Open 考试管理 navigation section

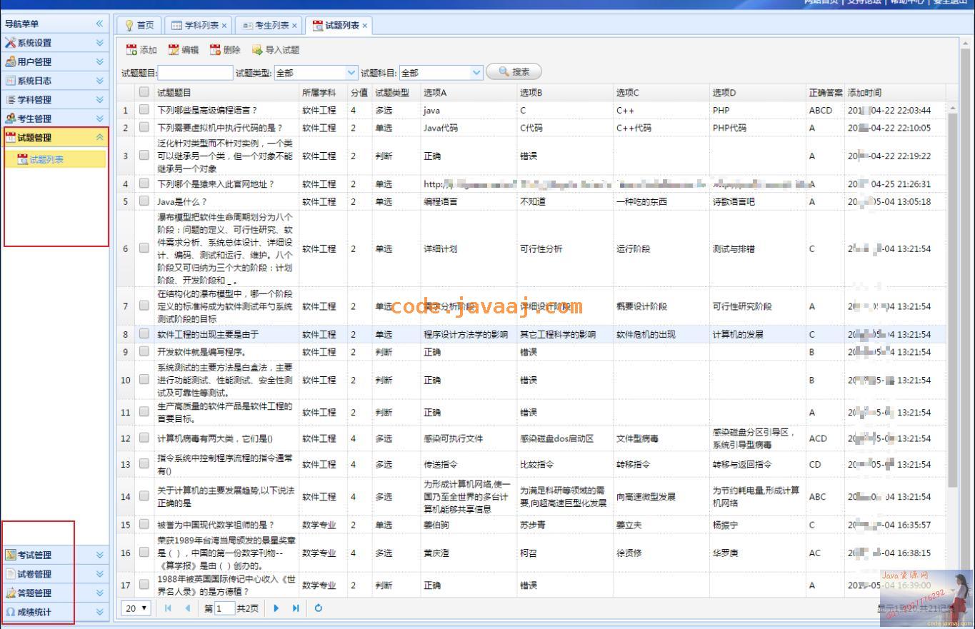(54, 555)
